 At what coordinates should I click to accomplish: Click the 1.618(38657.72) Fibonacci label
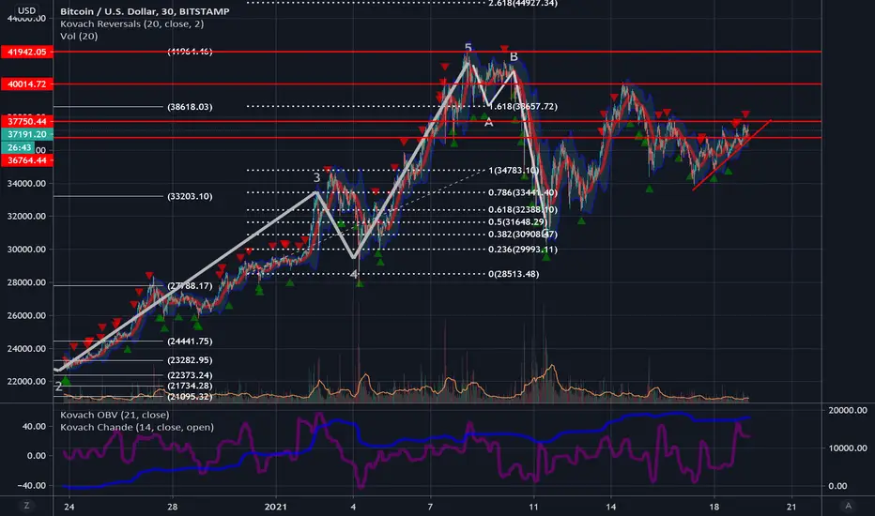pos(523,107)
